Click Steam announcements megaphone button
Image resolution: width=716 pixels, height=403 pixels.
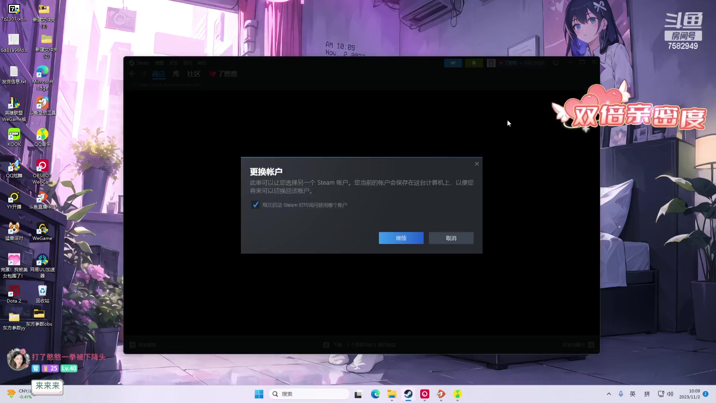(453, 63)
